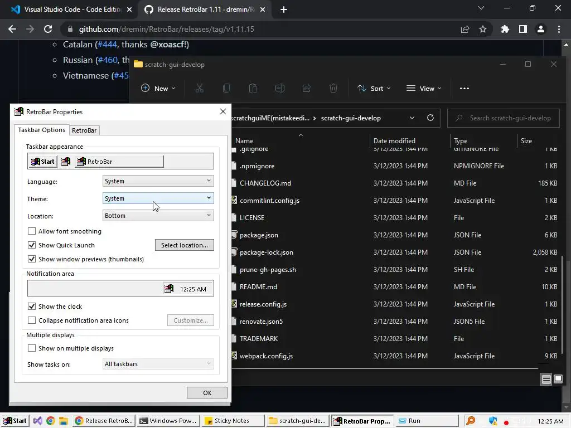Select the webpack.config.js file

(x=266, y=356)
